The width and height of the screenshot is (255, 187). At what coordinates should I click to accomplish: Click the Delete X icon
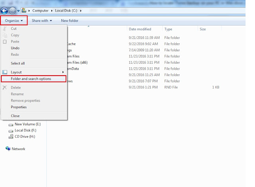point(4,88)
